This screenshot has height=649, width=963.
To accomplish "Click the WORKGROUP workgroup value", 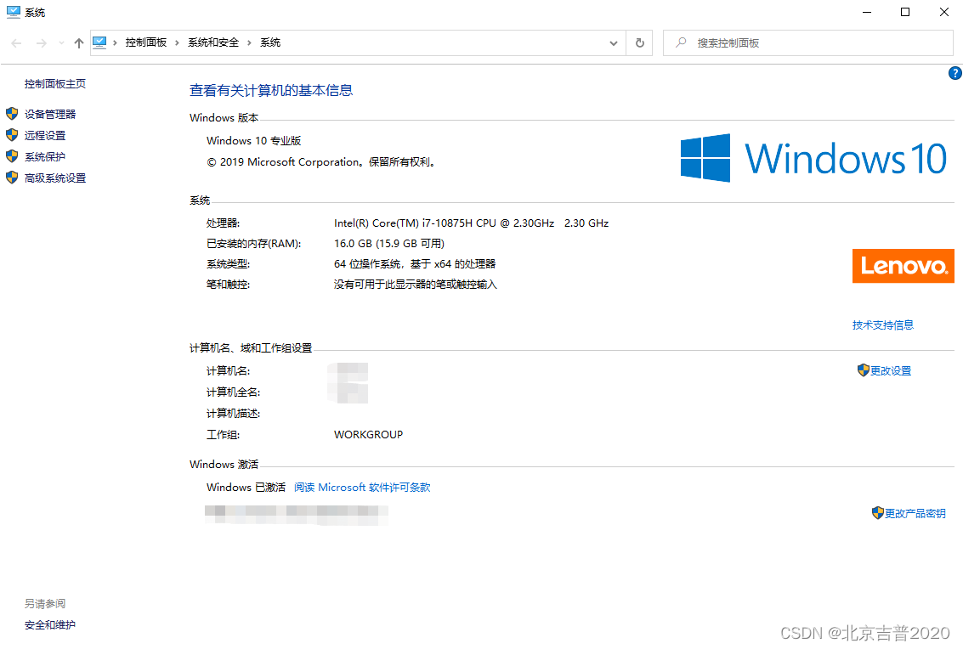I will click(369, 435).
